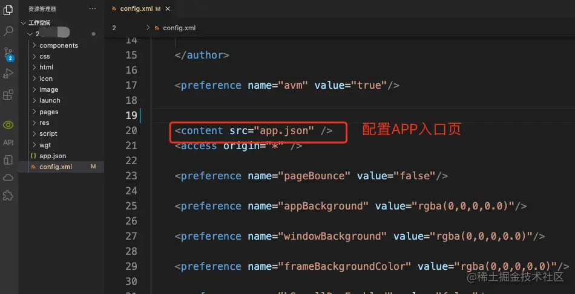Open the explorer panel three-dots menu
This screenshot has height=294, width=575.
pos(93,9)
